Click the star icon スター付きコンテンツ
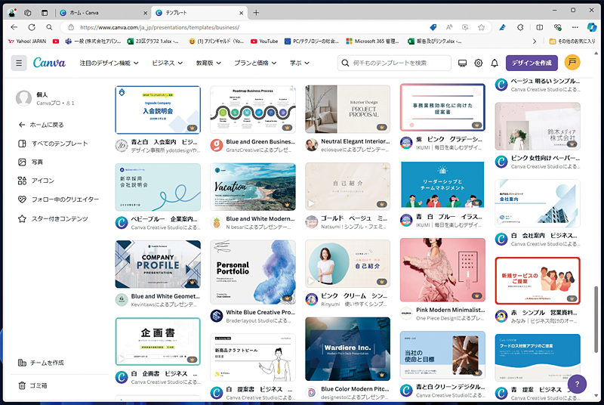The image size is (604, 405). point(22,218)
